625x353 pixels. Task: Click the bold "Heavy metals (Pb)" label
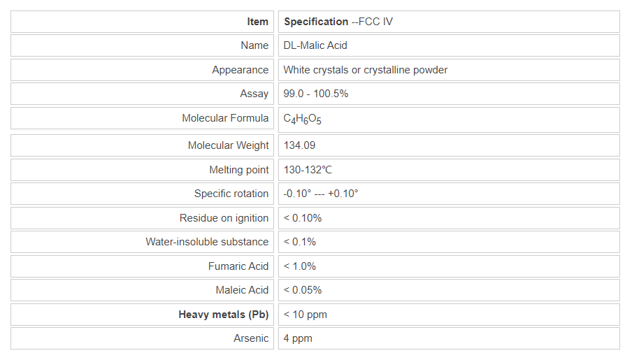(223, 315)
